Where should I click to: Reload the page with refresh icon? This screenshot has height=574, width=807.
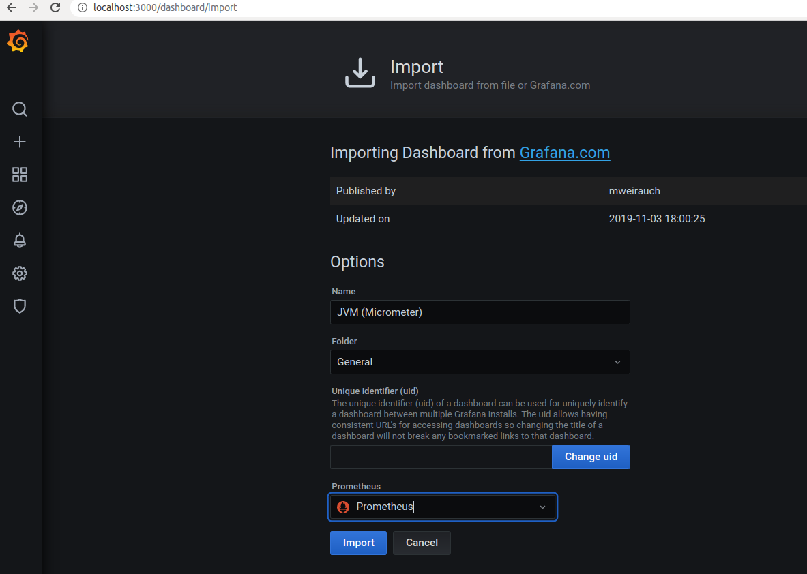click(55, 7)
